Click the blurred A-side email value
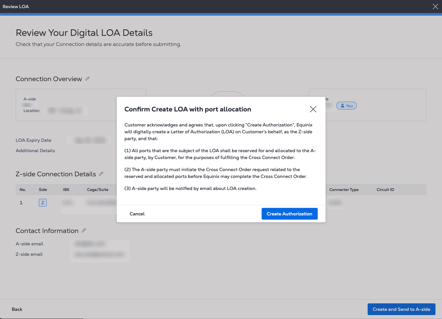 (90, 244)
